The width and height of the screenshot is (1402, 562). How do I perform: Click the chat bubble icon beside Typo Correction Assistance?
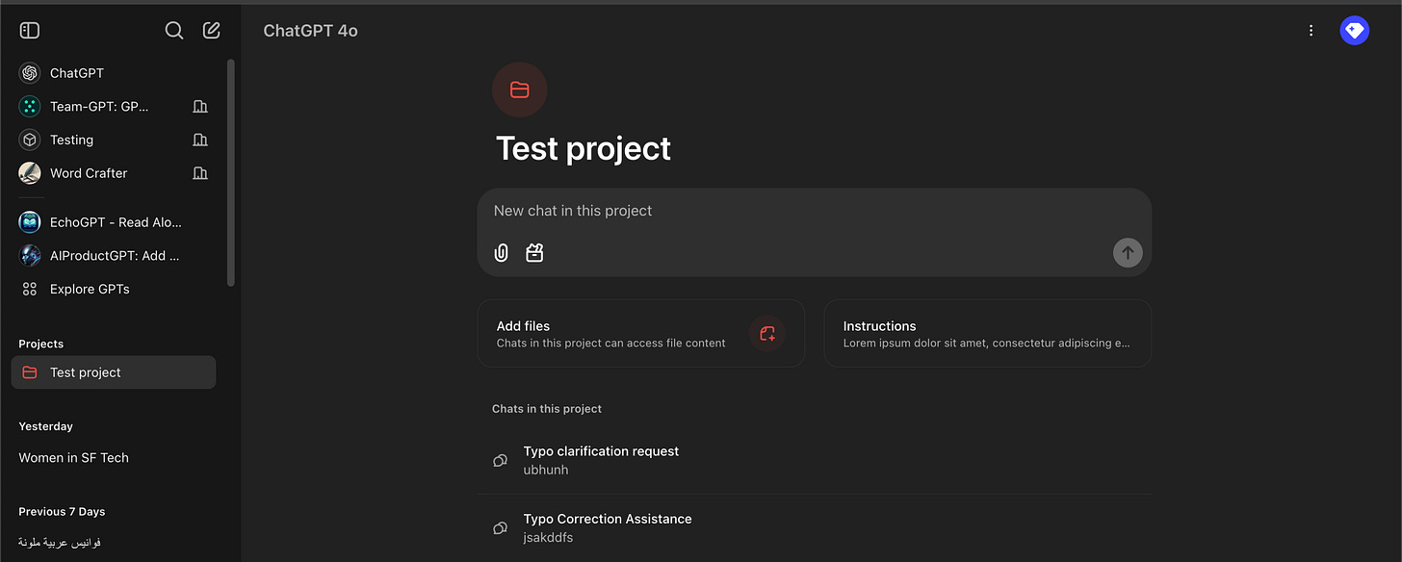[500, 527]
